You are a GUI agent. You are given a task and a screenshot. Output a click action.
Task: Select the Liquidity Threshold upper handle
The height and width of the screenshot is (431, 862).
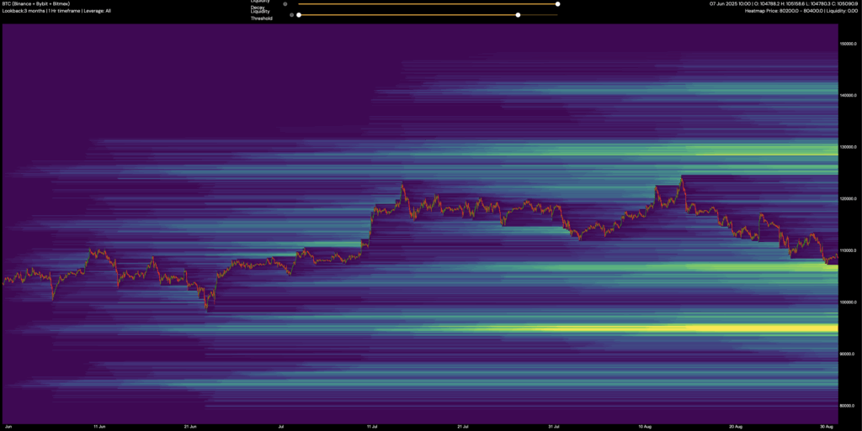[518, 15]
